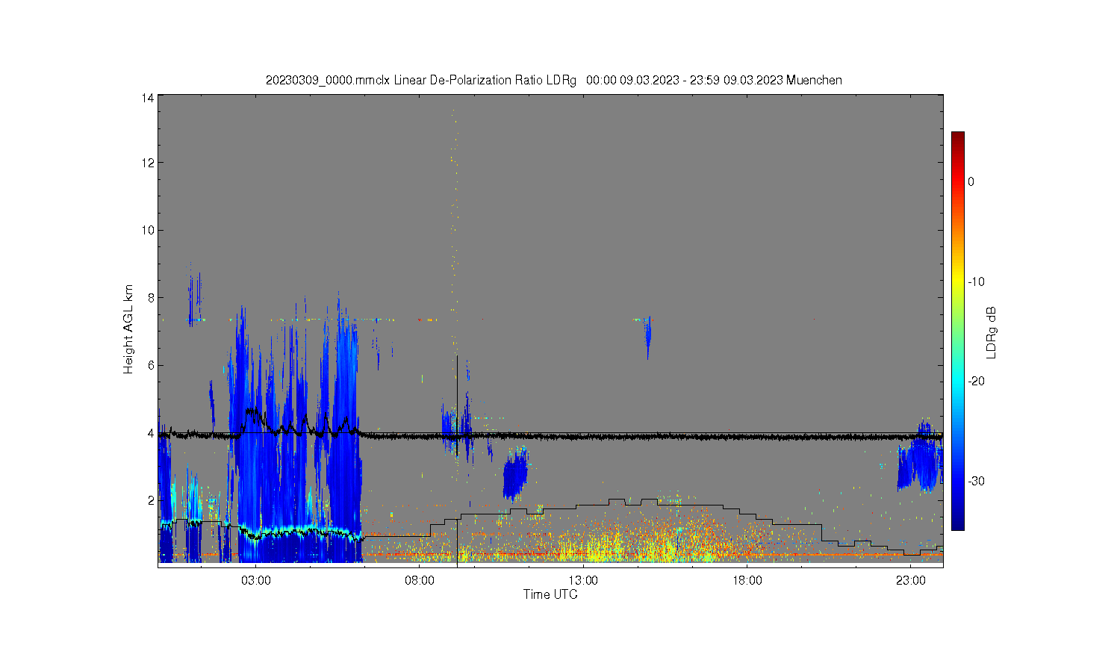
Task: Click the colorbar value -30 label
Action: coord(976,481)
